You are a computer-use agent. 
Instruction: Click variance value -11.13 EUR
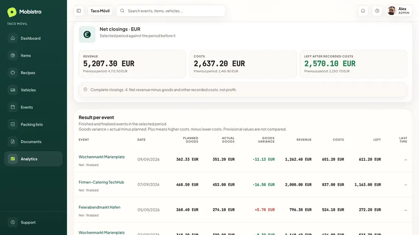pyautogui.click(x=264, y=159)
